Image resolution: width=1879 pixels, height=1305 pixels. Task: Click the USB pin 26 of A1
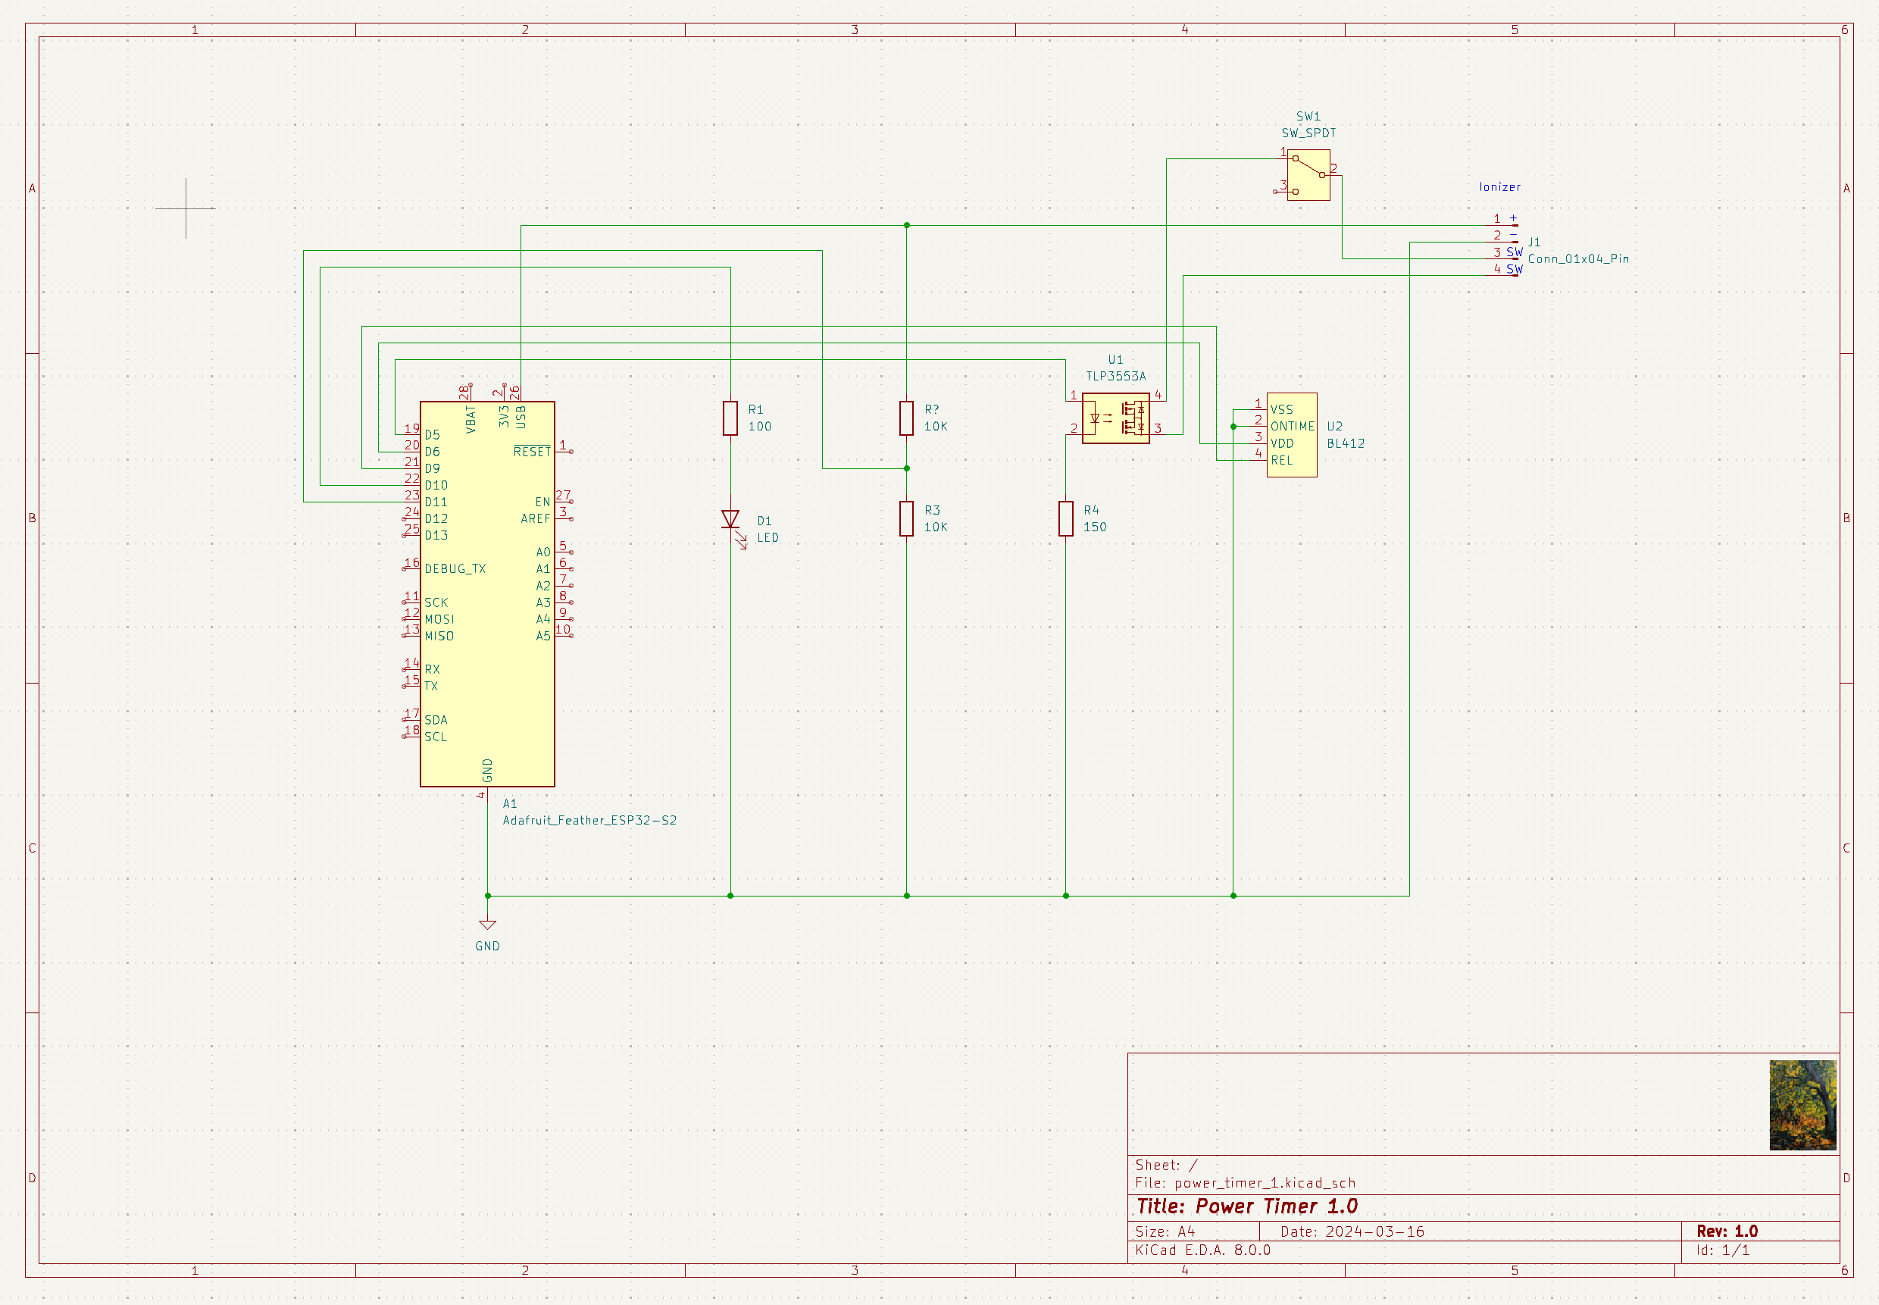tap(521, 393)
